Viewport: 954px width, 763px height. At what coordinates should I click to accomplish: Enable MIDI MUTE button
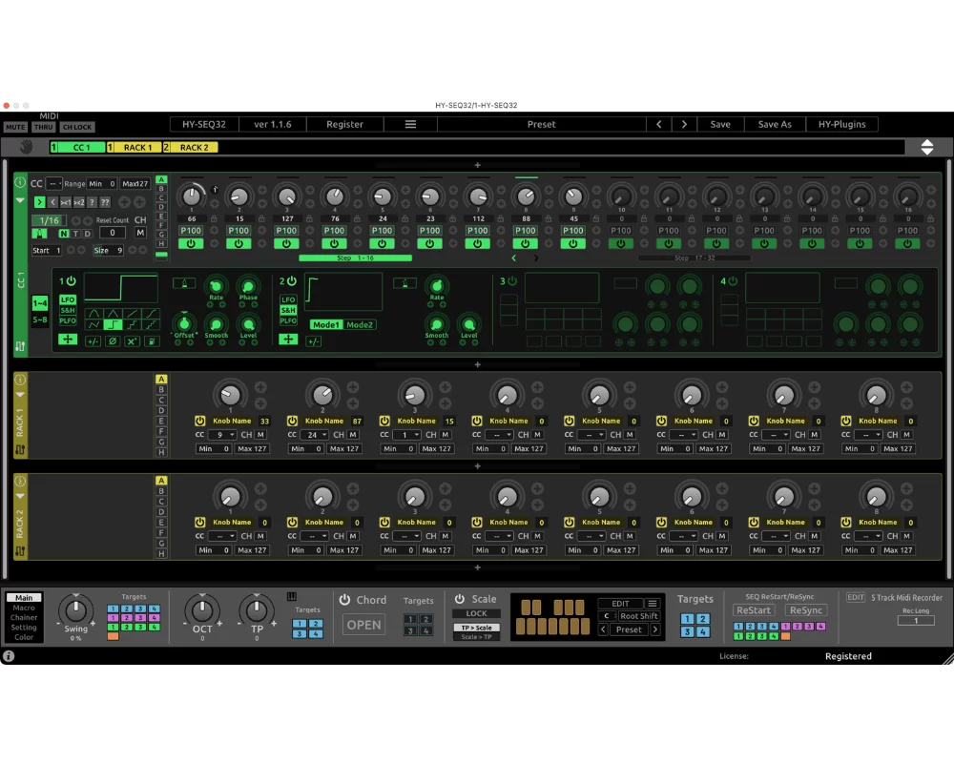click(x=15, y=127)
